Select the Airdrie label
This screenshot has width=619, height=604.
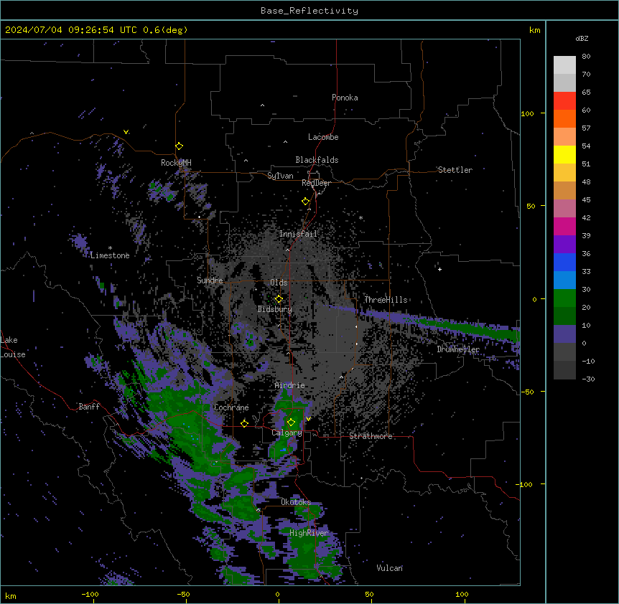click(x=290, y=385)
